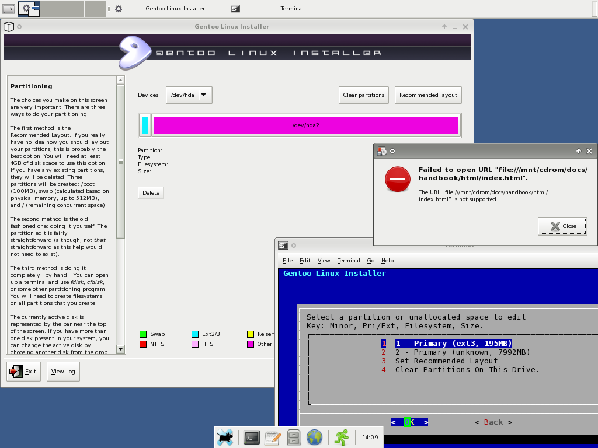598x448 pixels.
Task: Toggle sticky circle on the Terminal title bar
Action: coord(294,246)
